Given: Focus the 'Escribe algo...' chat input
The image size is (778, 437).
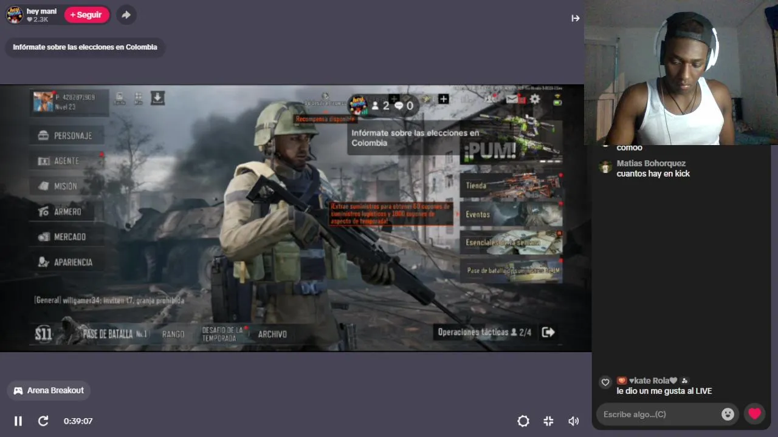Looking at the screenshot, I should pyautogui.click(x=659, y=414).
